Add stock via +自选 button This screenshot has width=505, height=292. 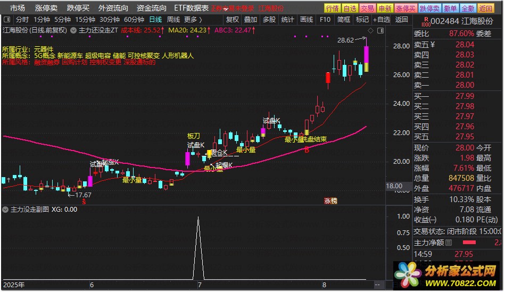click(x=382, y=20)
